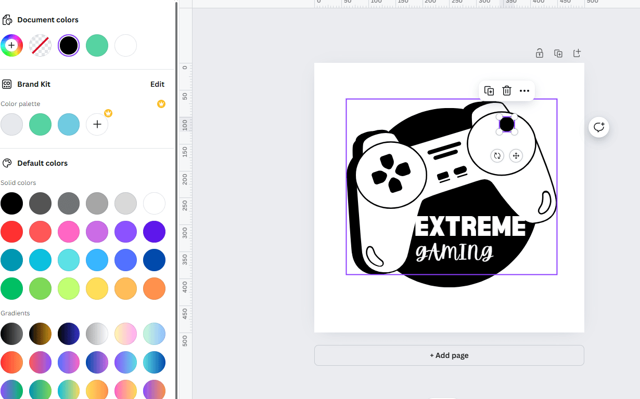Image resolution: width=640 pixels, height=399 pixels.
Task: Click the move handle beside the rotate handle
Action: pos(516,155)
